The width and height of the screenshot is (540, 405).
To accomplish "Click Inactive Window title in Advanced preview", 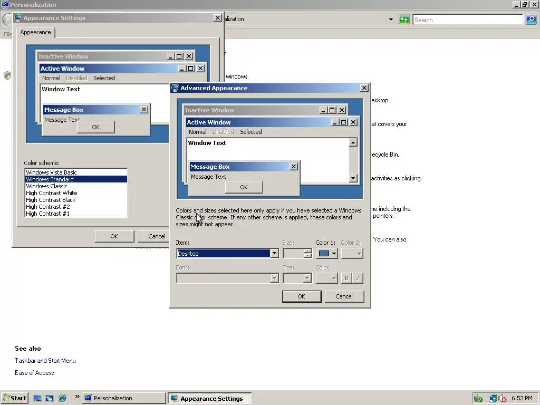I will click(x=209, y=110).
